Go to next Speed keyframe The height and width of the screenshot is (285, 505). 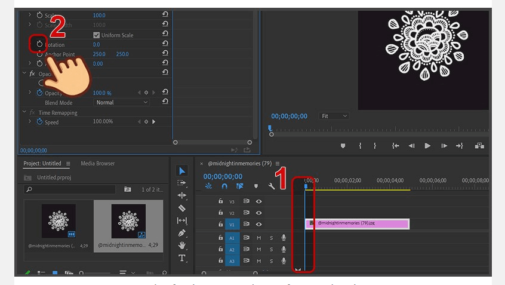point(153,121)
